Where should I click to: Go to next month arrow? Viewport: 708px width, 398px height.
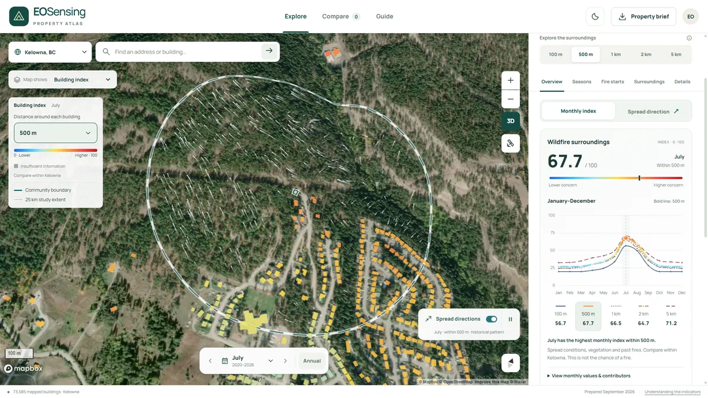[286, 361]
